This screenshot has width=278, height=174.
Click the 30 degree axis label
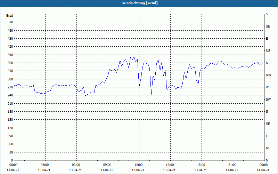pos(11,152)
